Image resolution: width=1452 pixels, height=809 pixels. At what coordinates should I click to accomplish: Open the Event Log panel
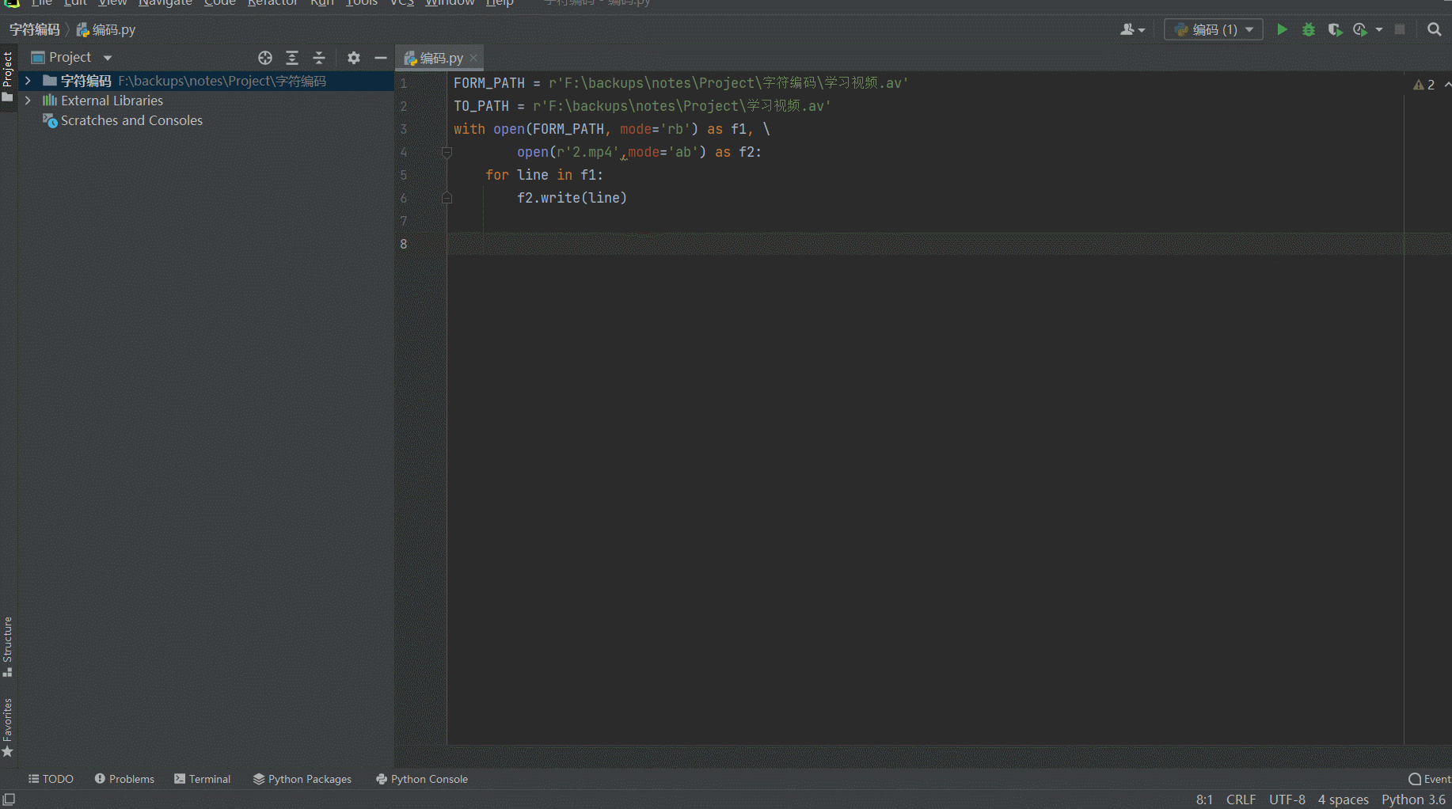point(1429,779)
